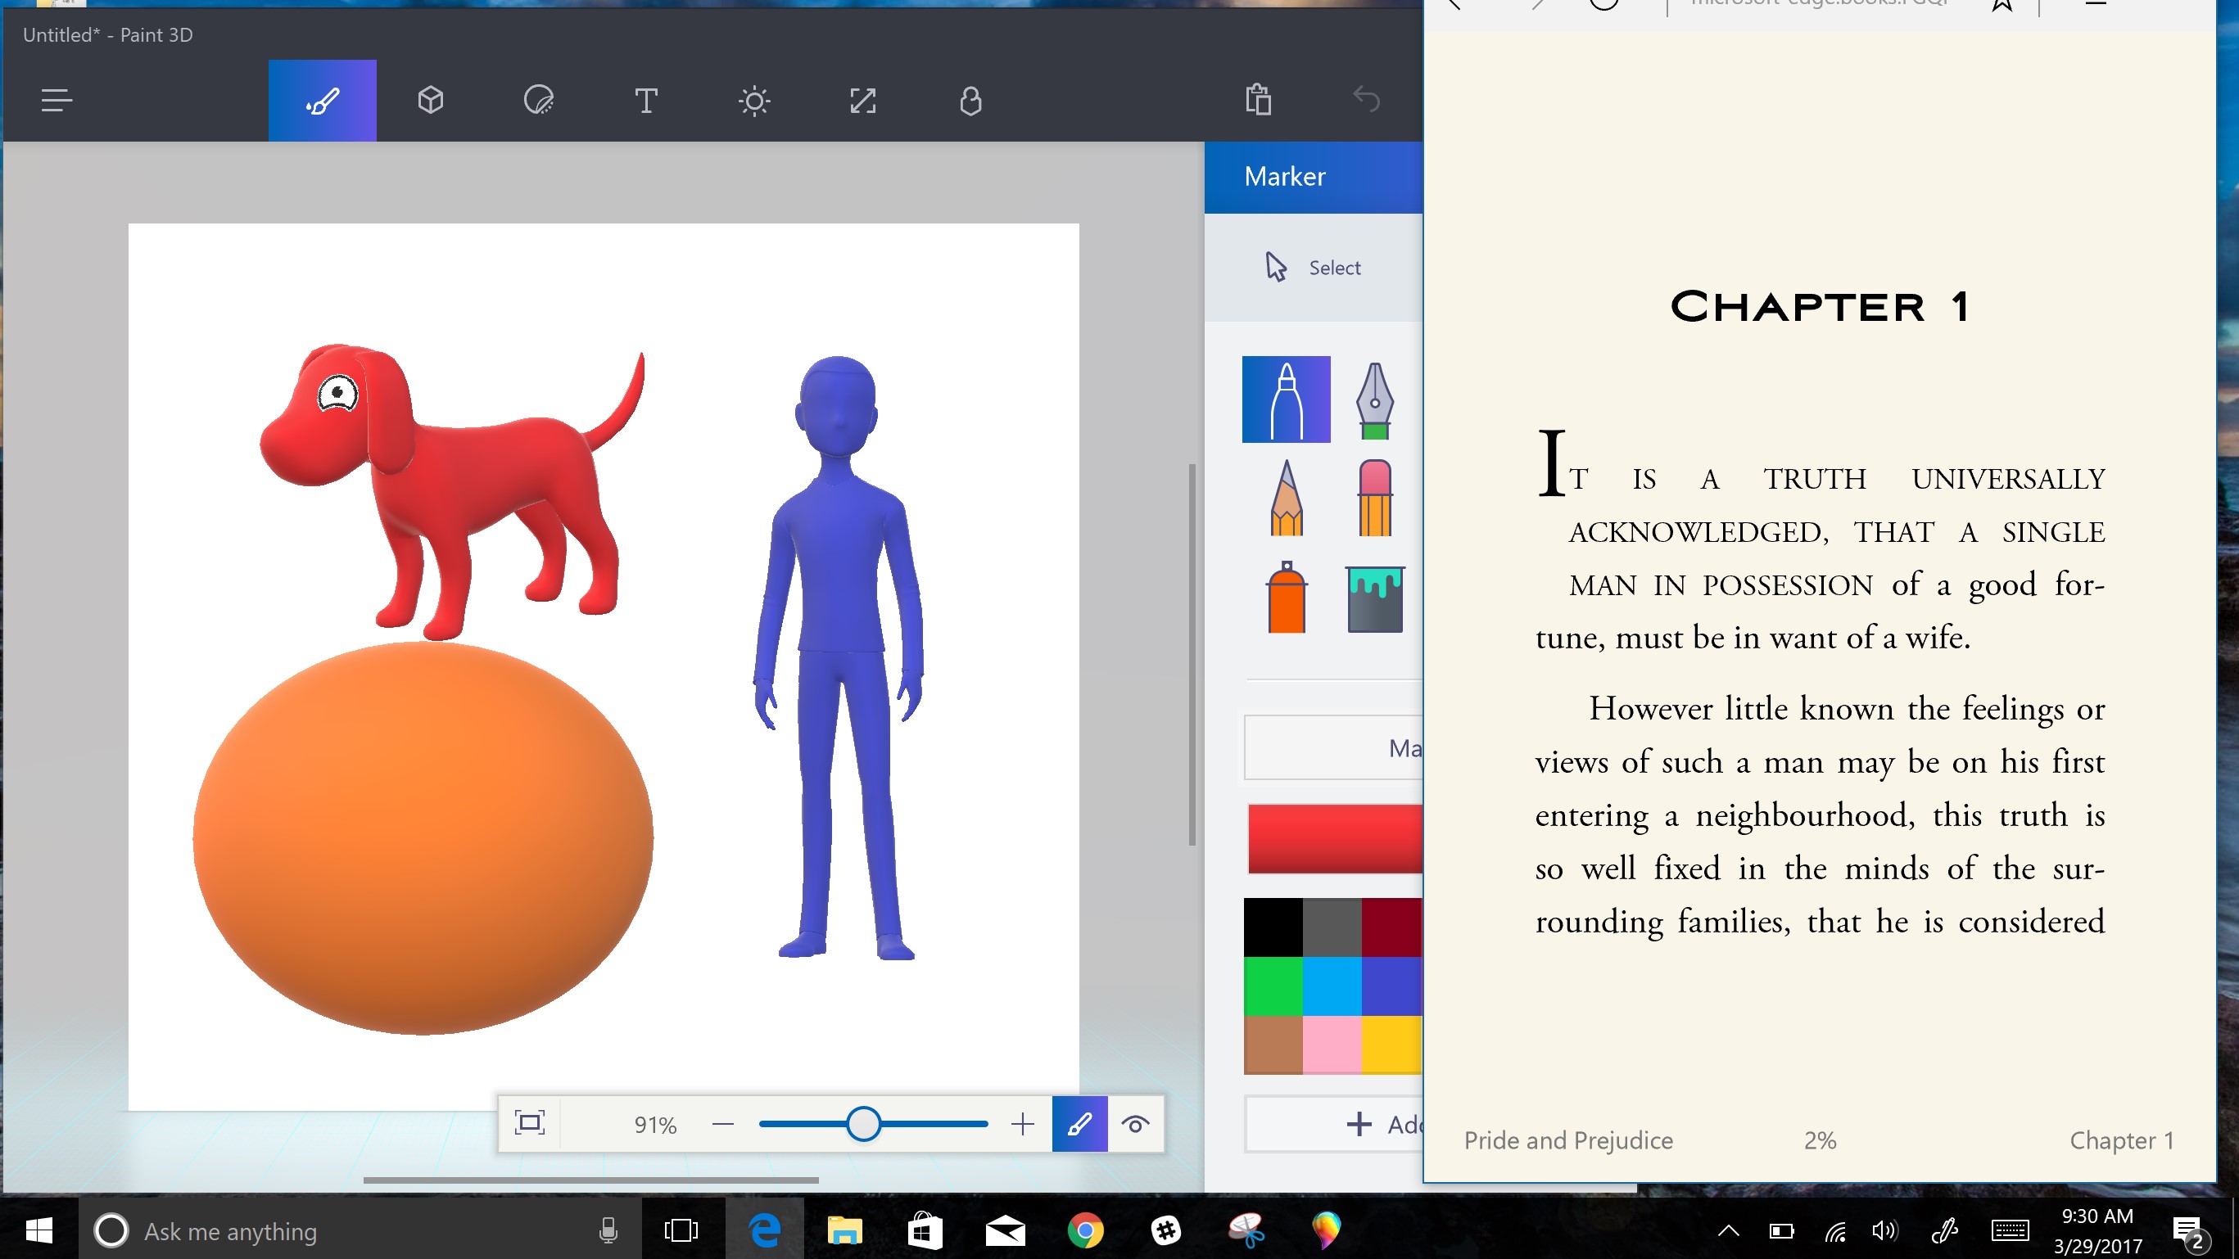
Task: Select the Pencil tool
Action: [1287, 498]
